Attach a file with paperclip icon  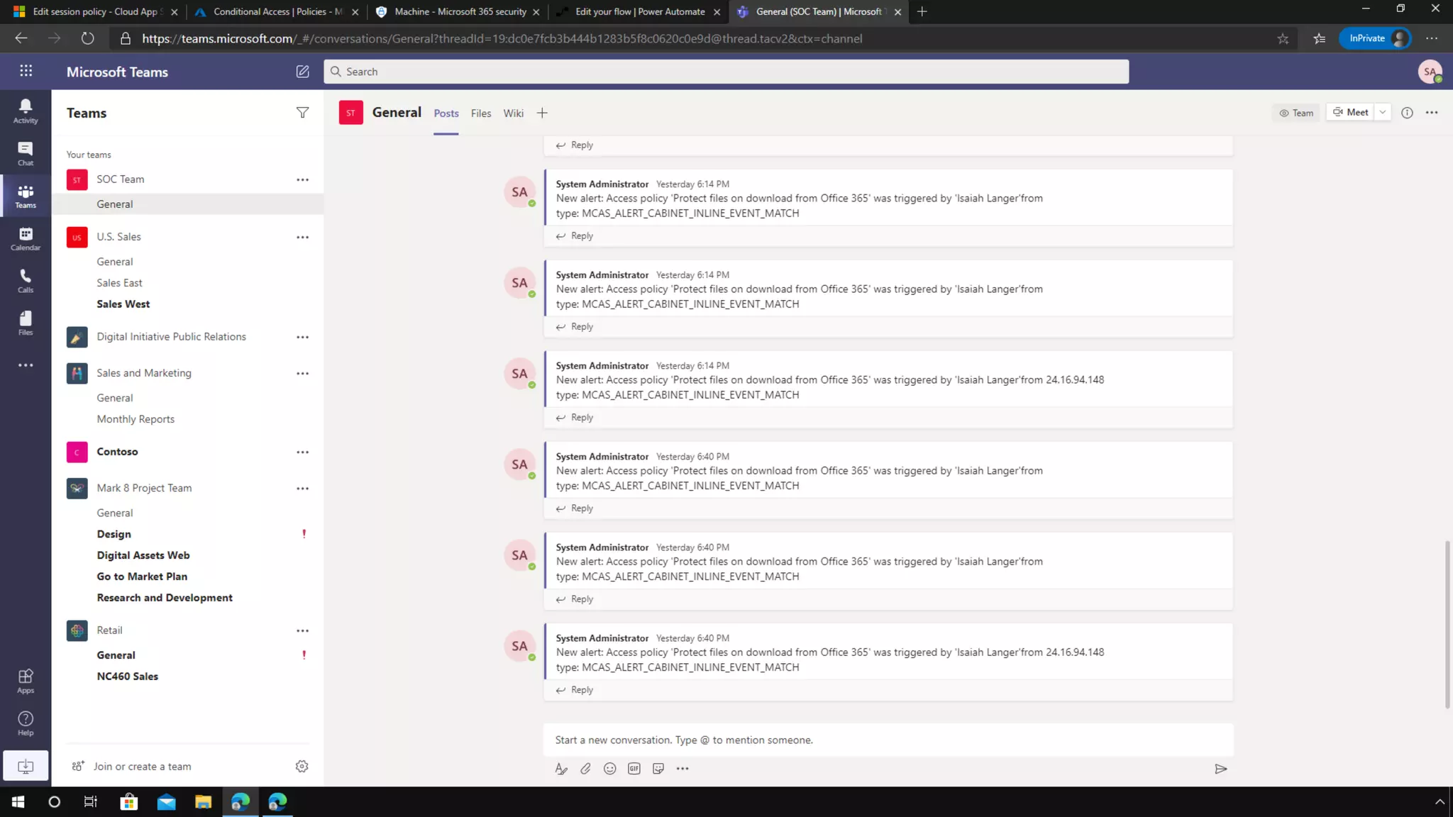coord(585,769)
